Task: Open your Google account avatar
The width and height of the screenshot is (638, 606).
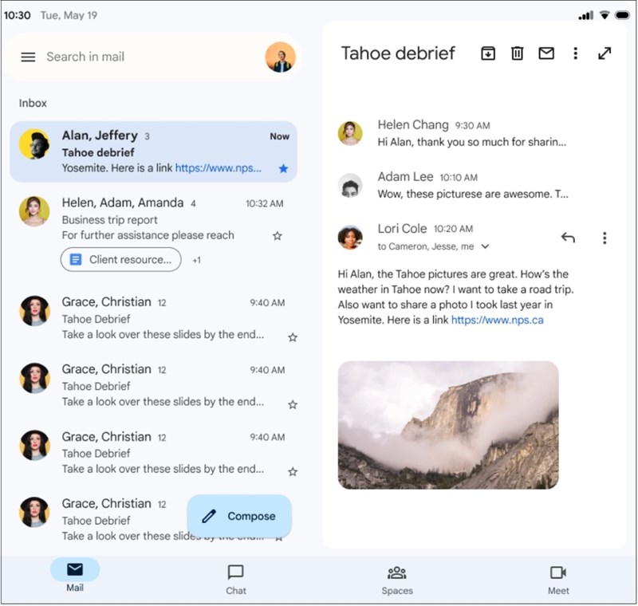Action: pyautogui.click(x=281, y=57)
